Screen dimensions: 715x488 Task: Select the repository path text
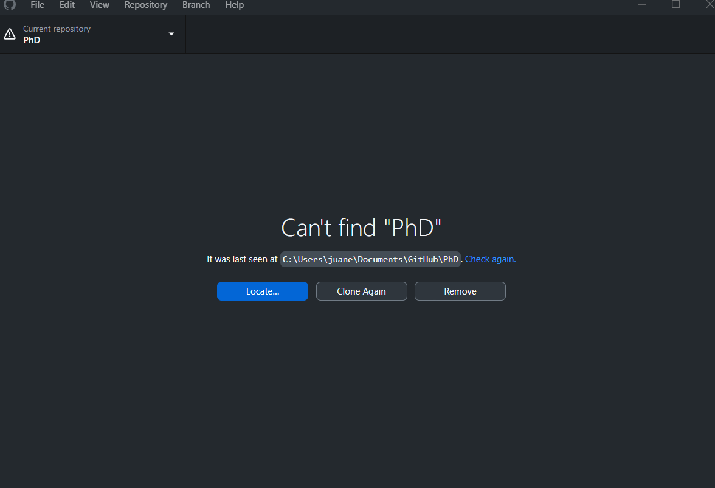click(x=370, y=259)
